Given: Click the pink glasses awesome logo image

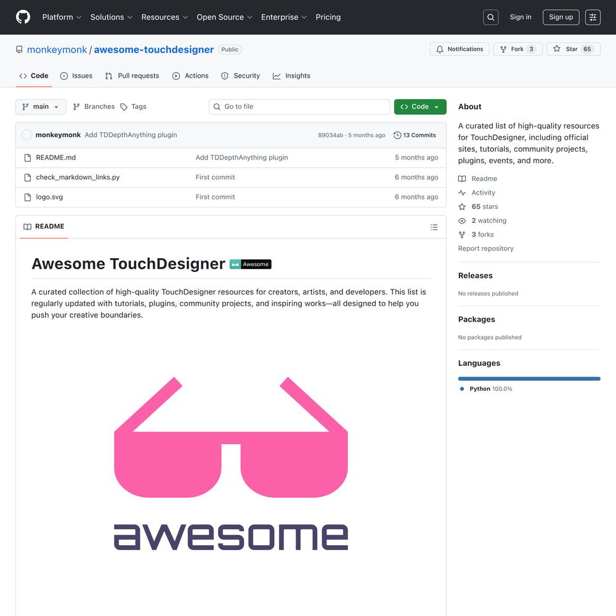Looking at the screenshot, I should 231,464.
